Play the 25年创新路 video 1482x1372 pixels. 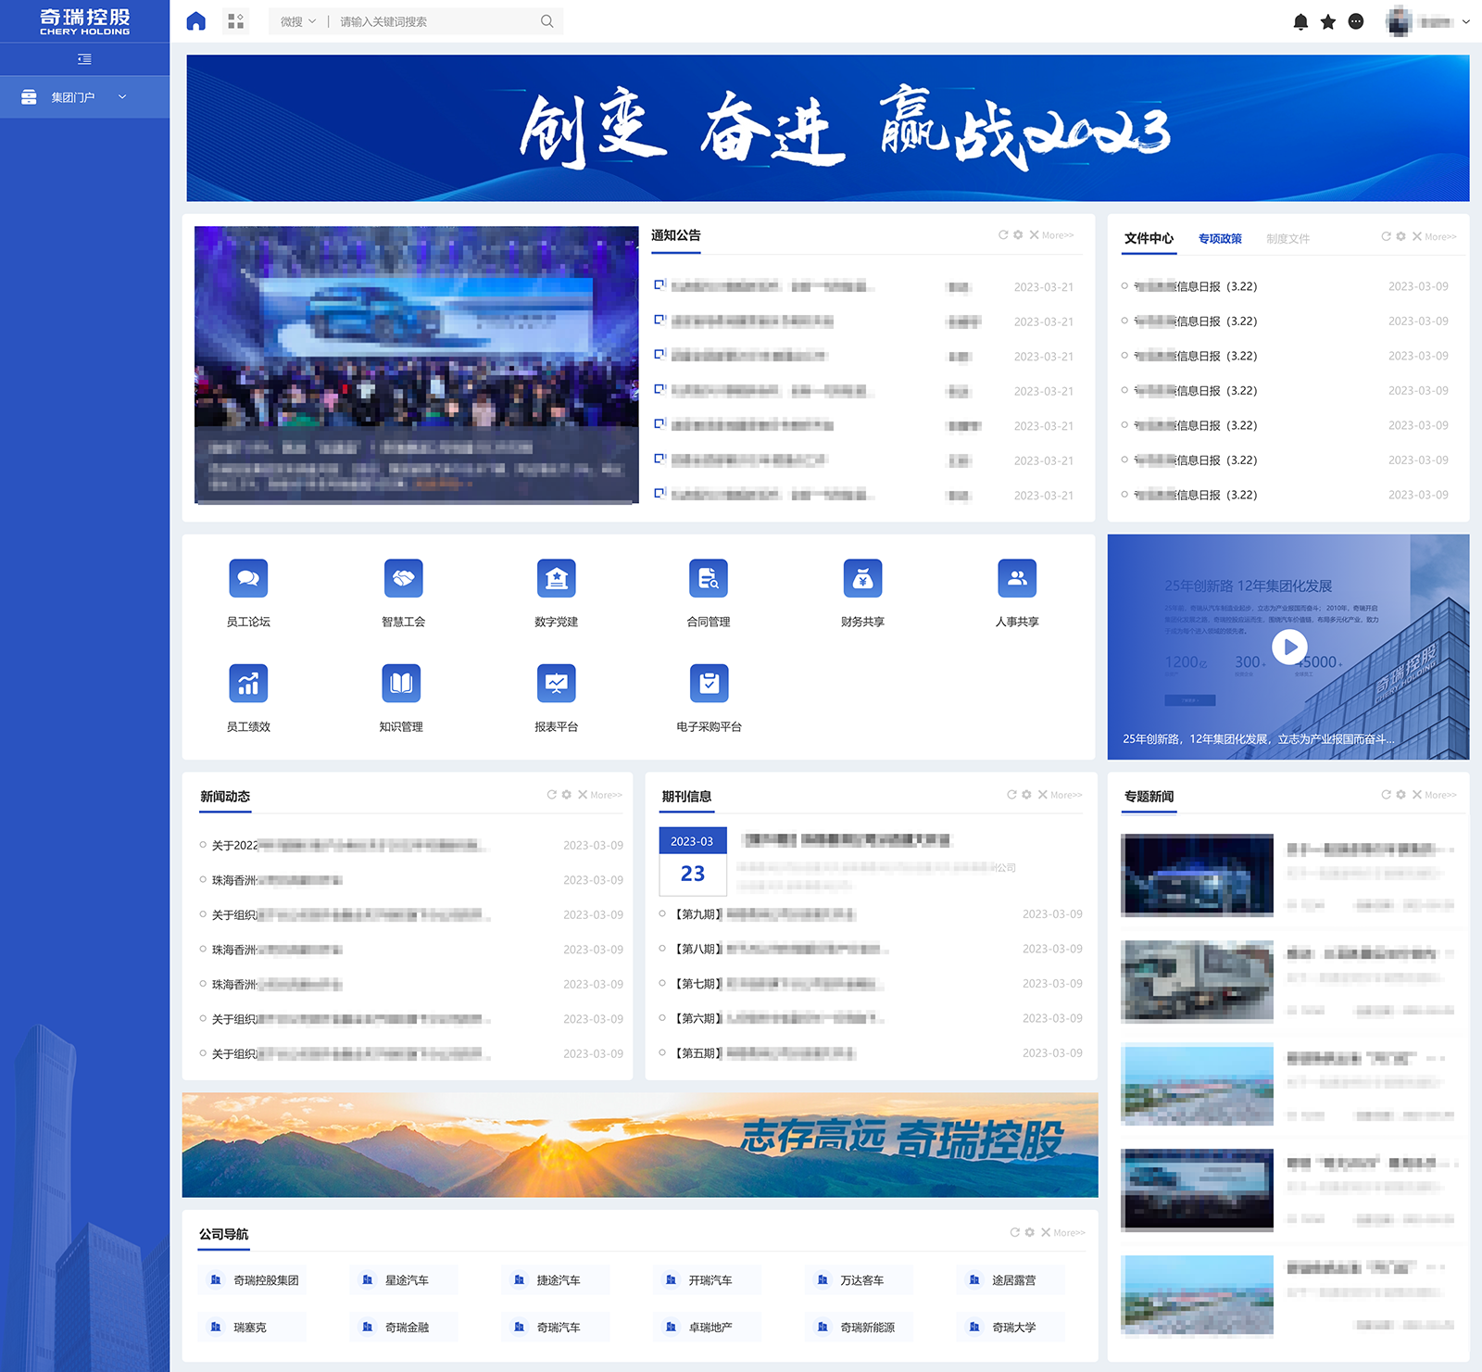click(x=1289, y=647)
